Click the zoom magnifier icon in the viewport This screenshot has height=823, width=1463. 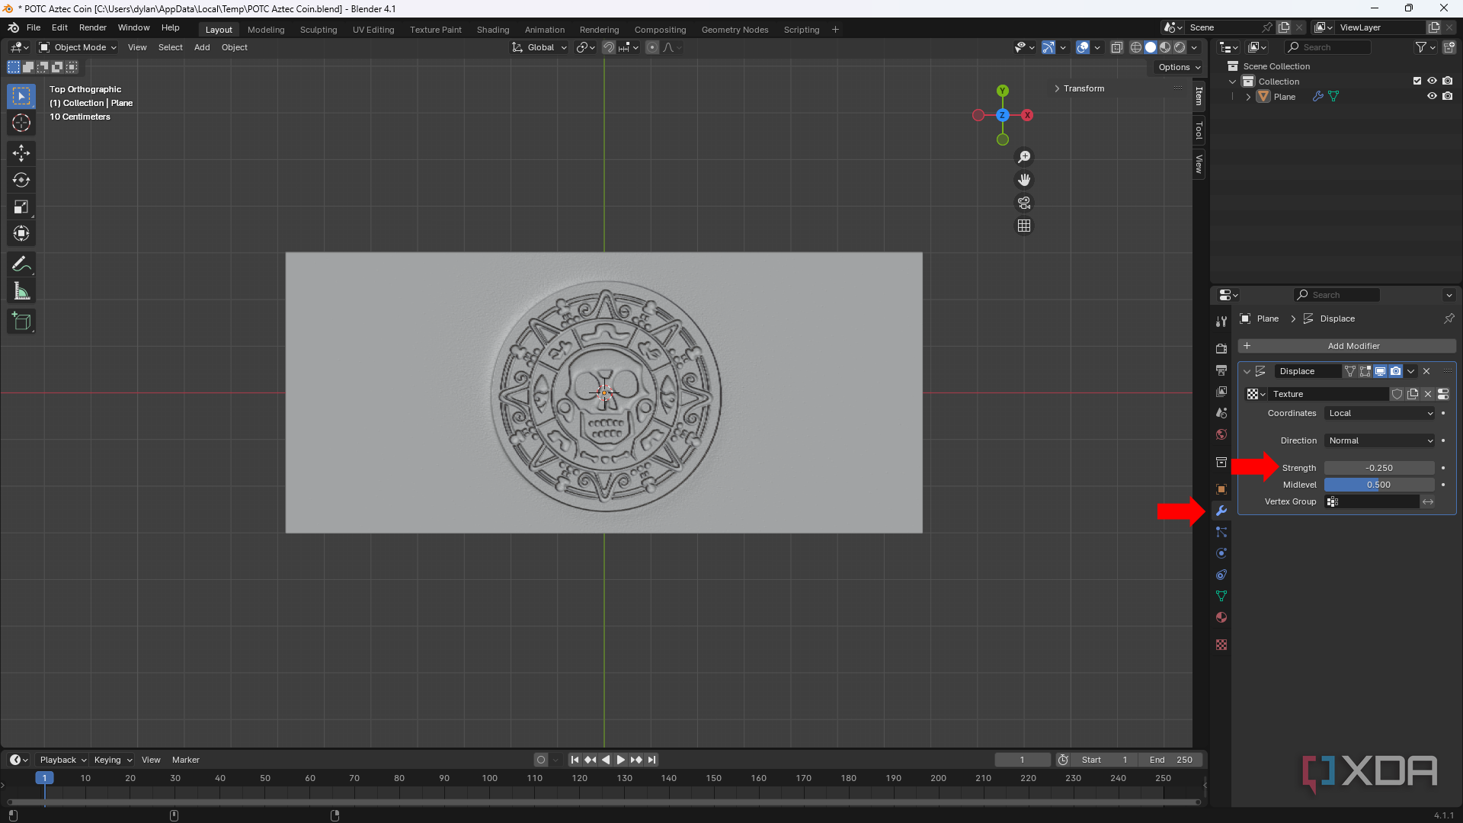1024,157
